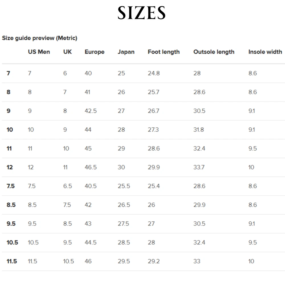The image size is (285, 285).
Task: Click the Size guide preview (Metric) label
Action: click(40, 38)
